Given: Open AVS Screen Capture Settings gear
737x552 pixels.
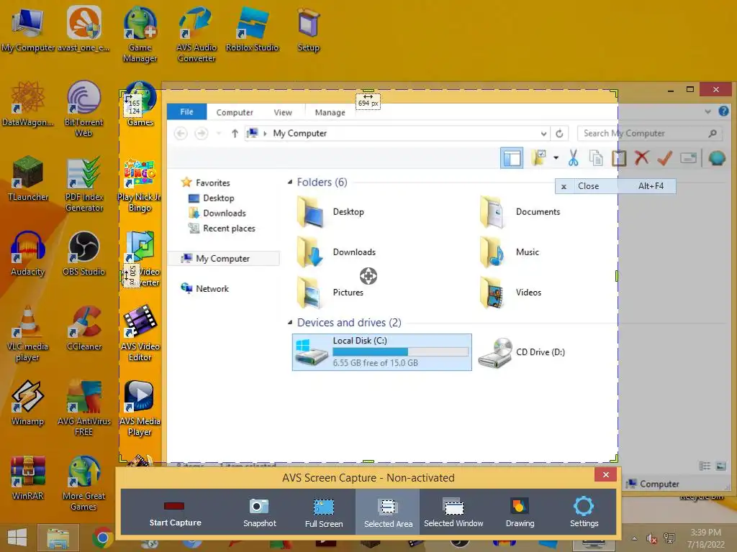Looking at the screenshot, I should 584,513.
